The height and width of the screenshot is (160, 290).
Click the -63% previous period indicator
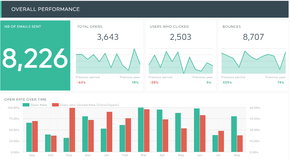pyautogui.click(x=81, y=82)
